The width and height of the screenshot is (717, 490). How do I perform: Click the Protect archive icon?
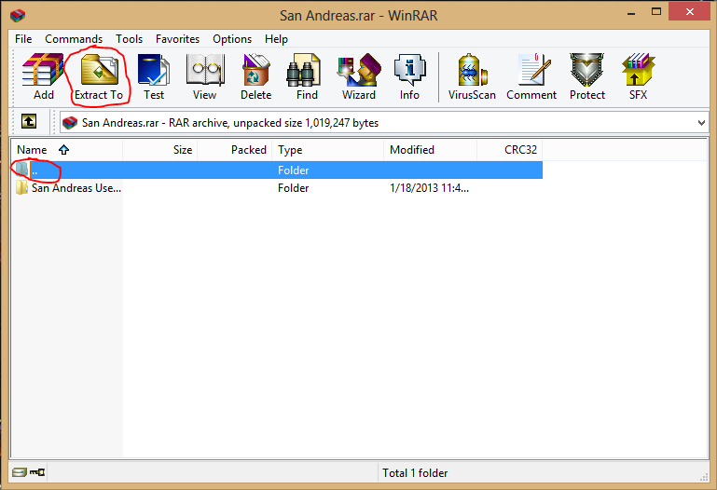(x=587, y=76)
